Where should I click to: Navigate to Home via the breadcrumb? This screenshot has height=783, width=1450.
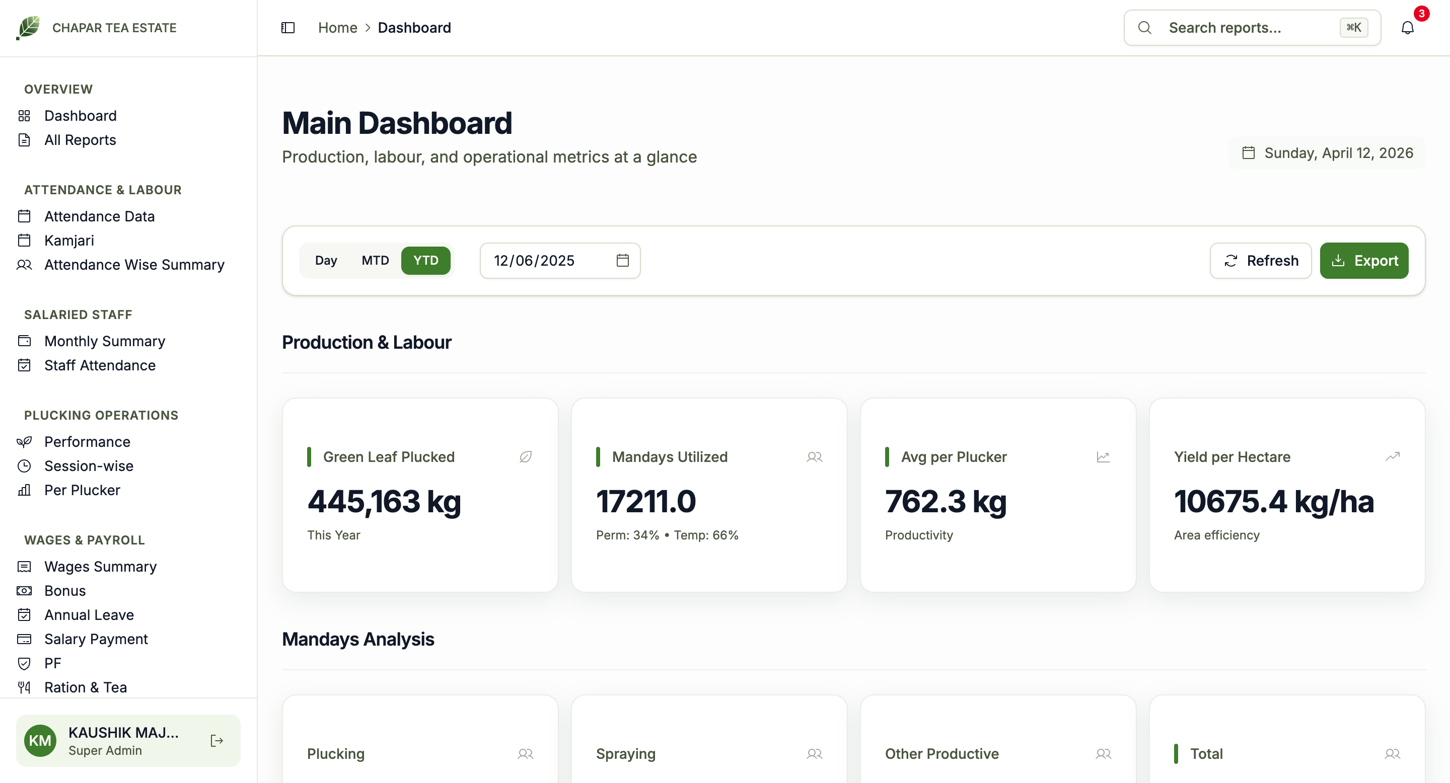[x=337, y=27]
